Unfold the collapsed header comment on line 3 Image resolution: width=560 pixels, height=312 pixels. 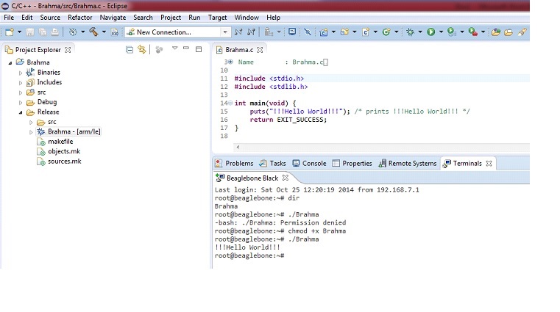coord(230,62)
